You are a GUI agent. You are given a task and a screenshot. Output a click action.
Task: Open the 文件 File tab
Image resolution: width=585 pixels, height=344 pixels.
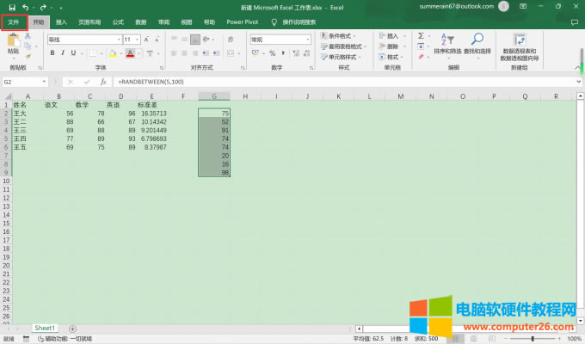coord(14,21)
